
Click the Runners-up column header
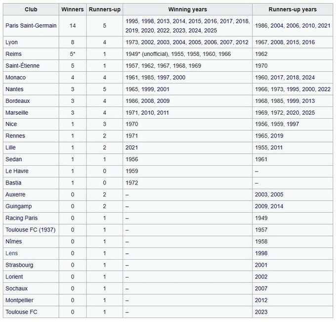(105, 9)
